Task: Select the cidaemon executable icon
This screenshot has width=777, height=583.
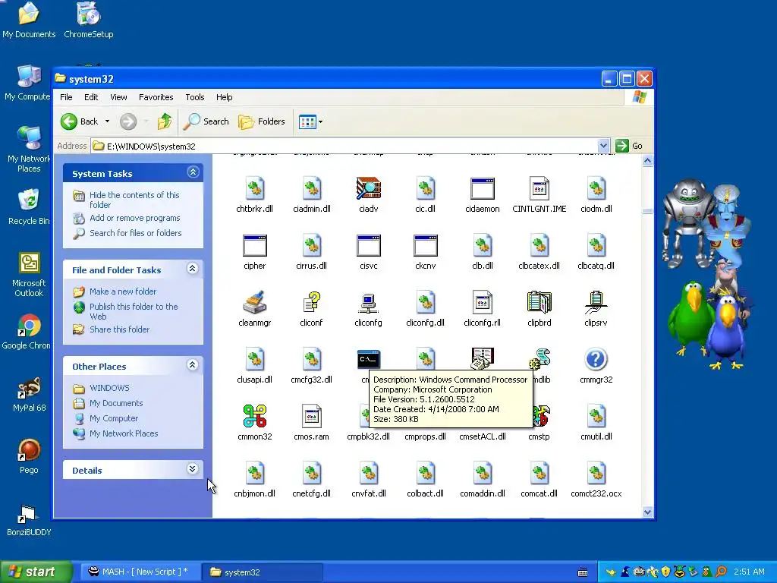Action: 482,188
